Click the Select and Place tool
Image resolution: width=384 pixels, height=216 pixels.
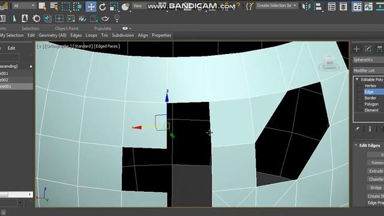pos(125,7)
